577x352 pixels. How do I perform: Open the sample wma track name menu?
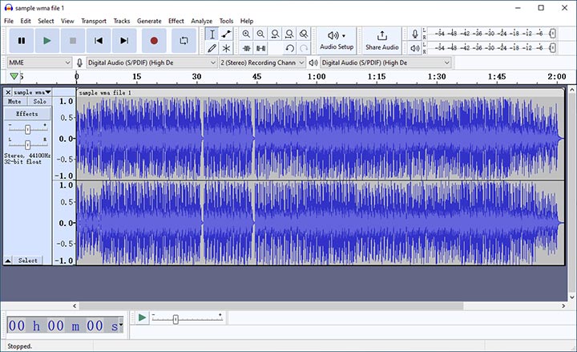(32, 92)
